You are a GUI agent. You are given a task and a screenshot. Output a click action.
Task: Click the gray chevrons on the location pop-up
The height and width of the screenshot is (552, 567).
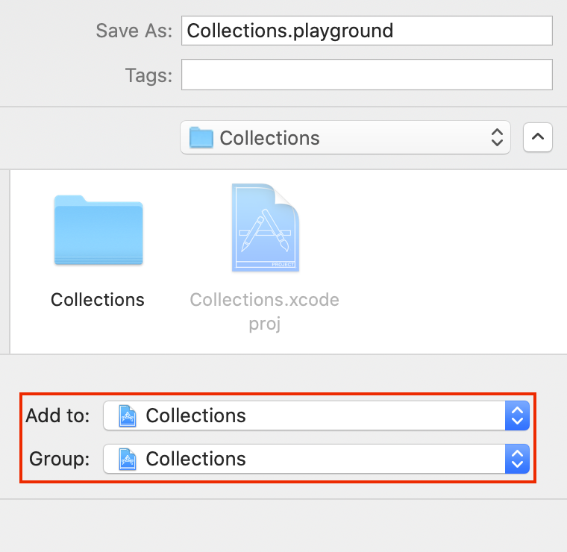pos(497,138)
